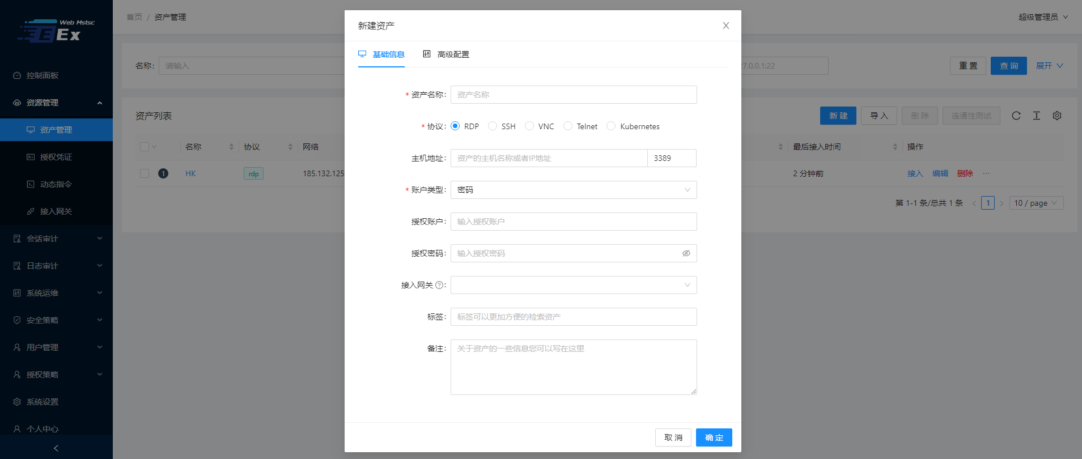Screen dimensions: 1082x459
Task: Click the 用户管理 user icon
Action: [x=17, y=347]
